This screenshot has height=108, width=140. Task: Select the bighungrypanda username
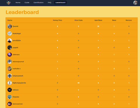click(x=19, y=83)
